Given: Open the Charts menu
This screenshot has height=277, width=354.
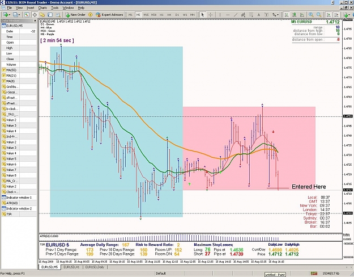Looking at the screenshot, I should point(42,8).
